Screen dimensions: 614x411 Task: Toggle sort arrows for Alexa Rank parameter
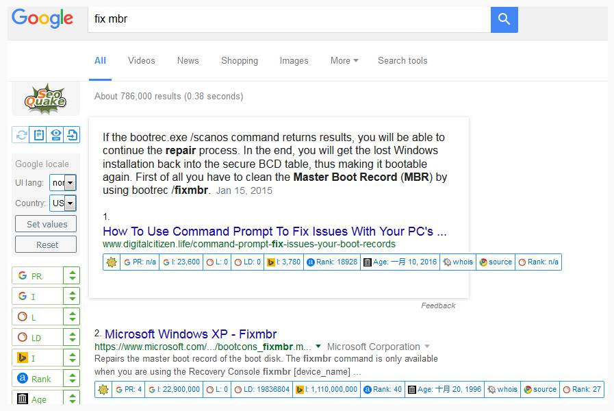click(72, 379)
